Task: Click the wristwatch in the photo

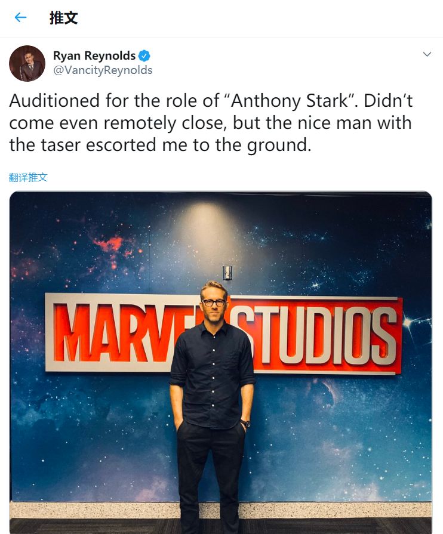Action: tap(246, 424)
